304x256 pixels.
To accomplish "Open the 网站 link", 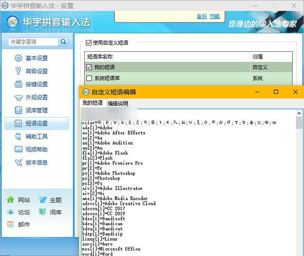I will coord(24,200).
